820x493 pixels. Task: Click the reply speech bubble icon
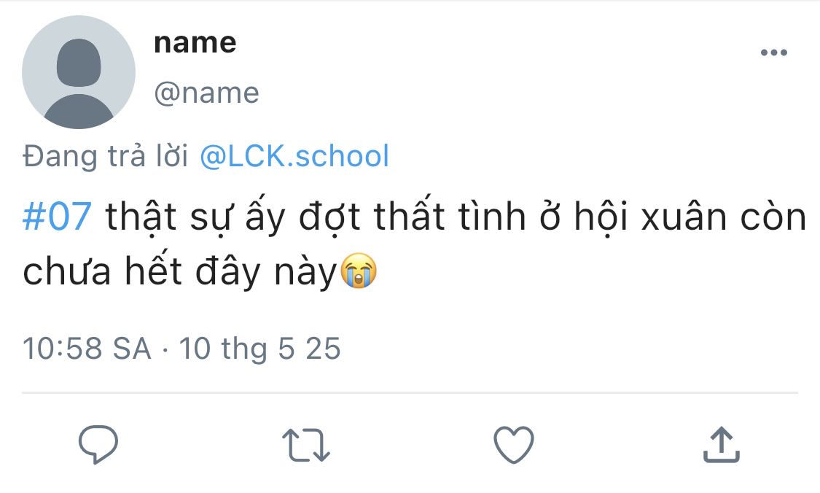tap(98, 444)
